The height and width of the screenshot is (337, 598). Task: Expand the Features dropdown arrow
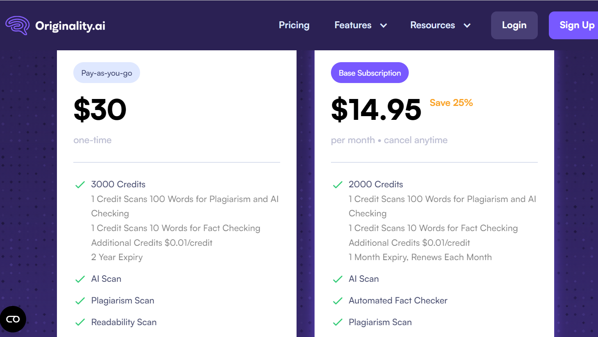(x=383, y=26)
